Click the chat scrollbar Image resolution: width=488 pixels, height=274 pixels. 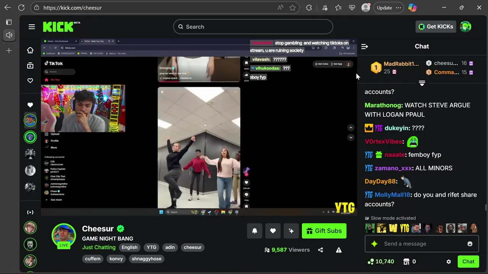[485, 207]
